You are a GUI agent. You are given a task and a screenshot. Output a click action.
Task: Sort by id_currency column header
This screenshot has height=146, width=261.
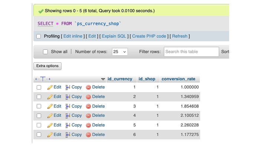120,79
